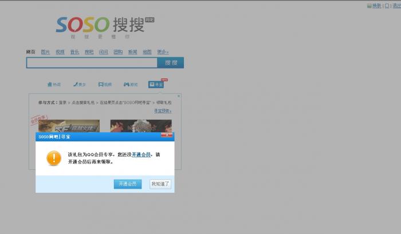
Task: Click the small message icon at top right
Action: [387, 6]
